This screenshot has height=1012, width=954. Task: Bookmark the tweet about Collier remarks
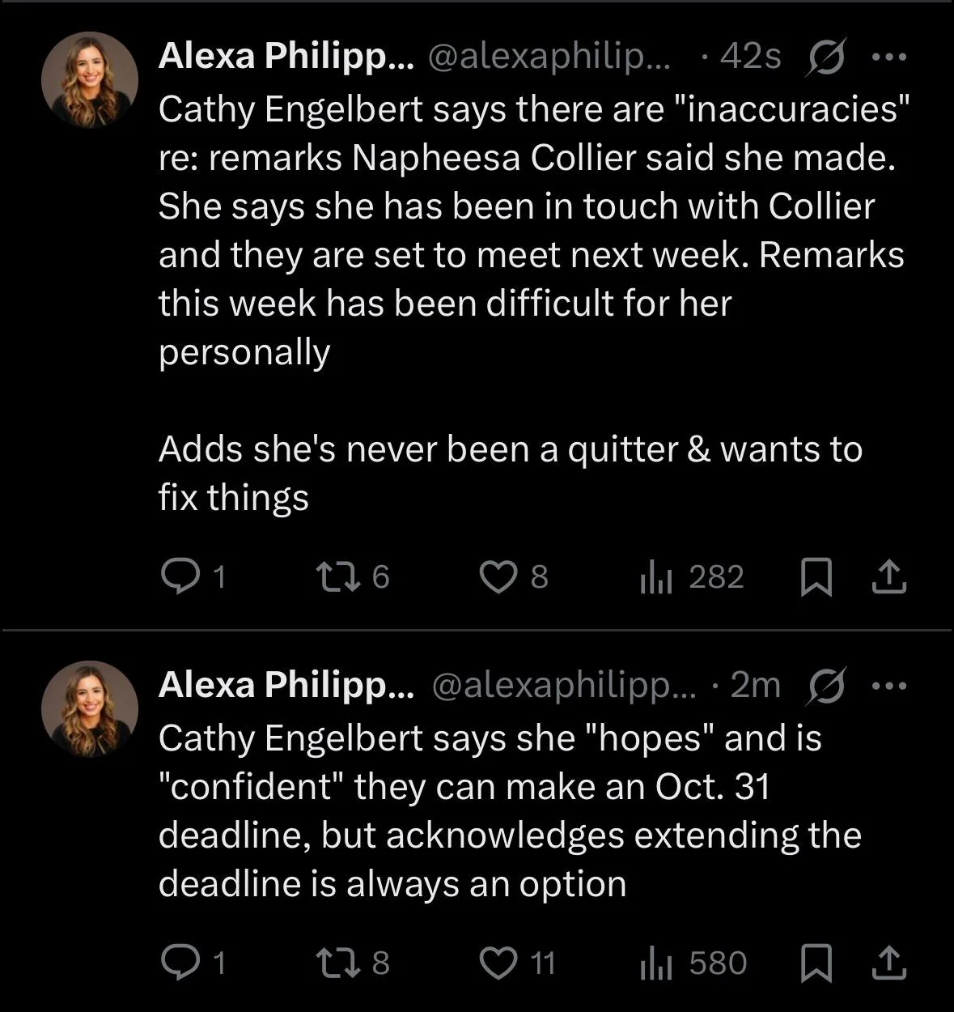pyautogui.click(x=816, y=578)
